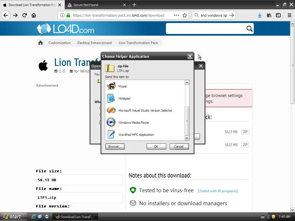Select Windows Media Player icon in list
295x221 pixels.
(x=111, y=122)
